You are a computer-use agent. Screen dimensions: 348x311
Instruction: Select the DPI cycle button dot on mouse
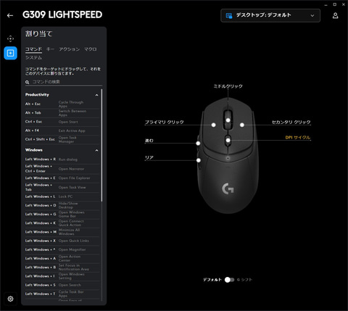[228, 140]
